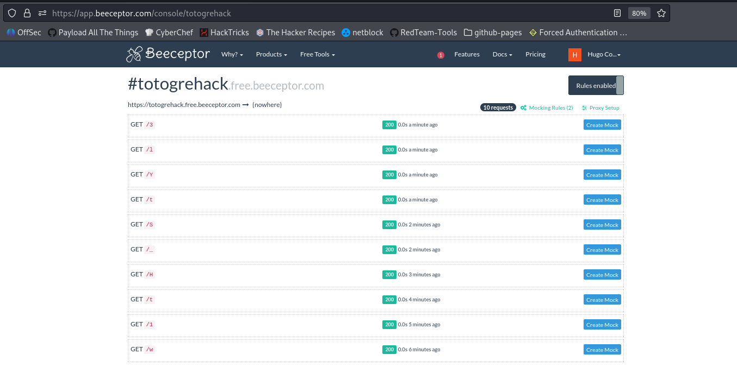Click the "3 minutes ago" timestamp
Image resolution: width=737 pixels, height=373 pixels.
tap(424, 275)
